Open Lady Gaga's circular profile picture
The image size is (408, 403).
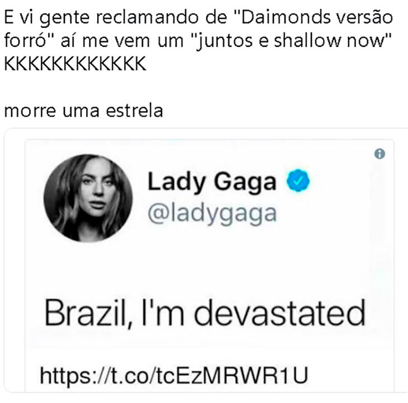point(88,198)
